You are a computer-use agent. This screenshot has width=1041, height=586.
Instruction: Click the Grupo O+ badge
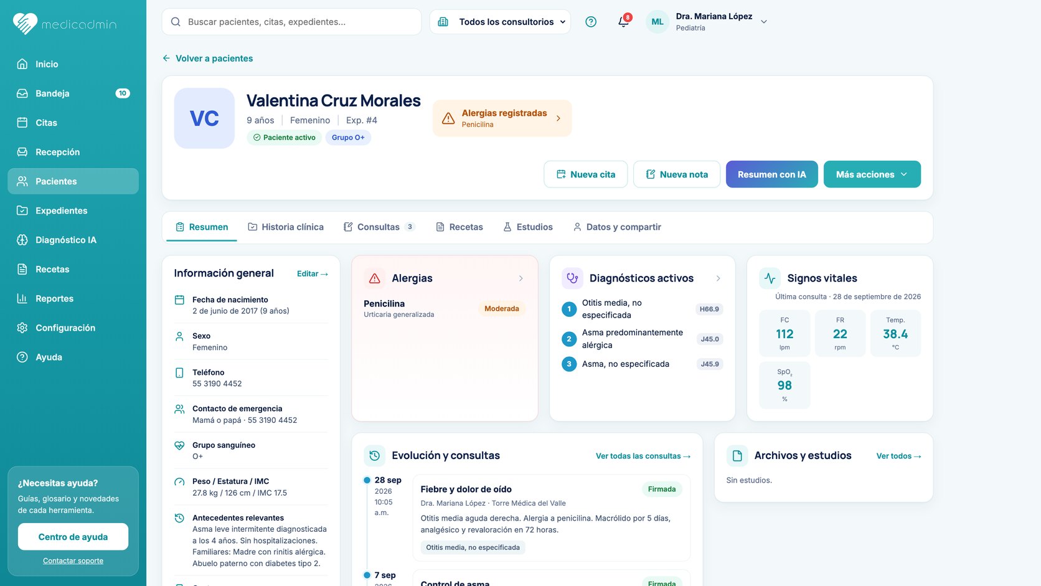(348, 138)
